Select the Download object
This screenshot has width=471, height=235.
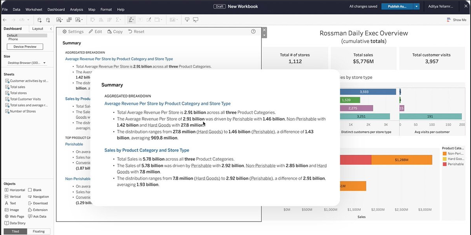pyautogui.click(x=38, y=203)
